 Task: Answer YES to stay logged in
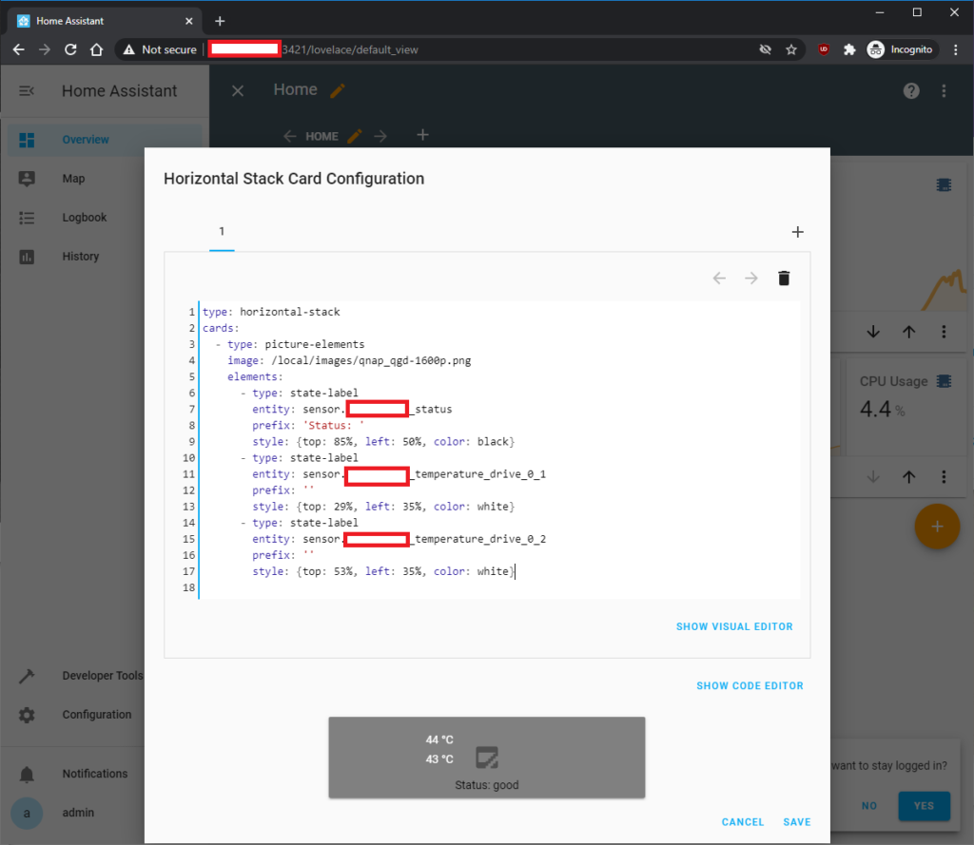click(x=924, y=806)
